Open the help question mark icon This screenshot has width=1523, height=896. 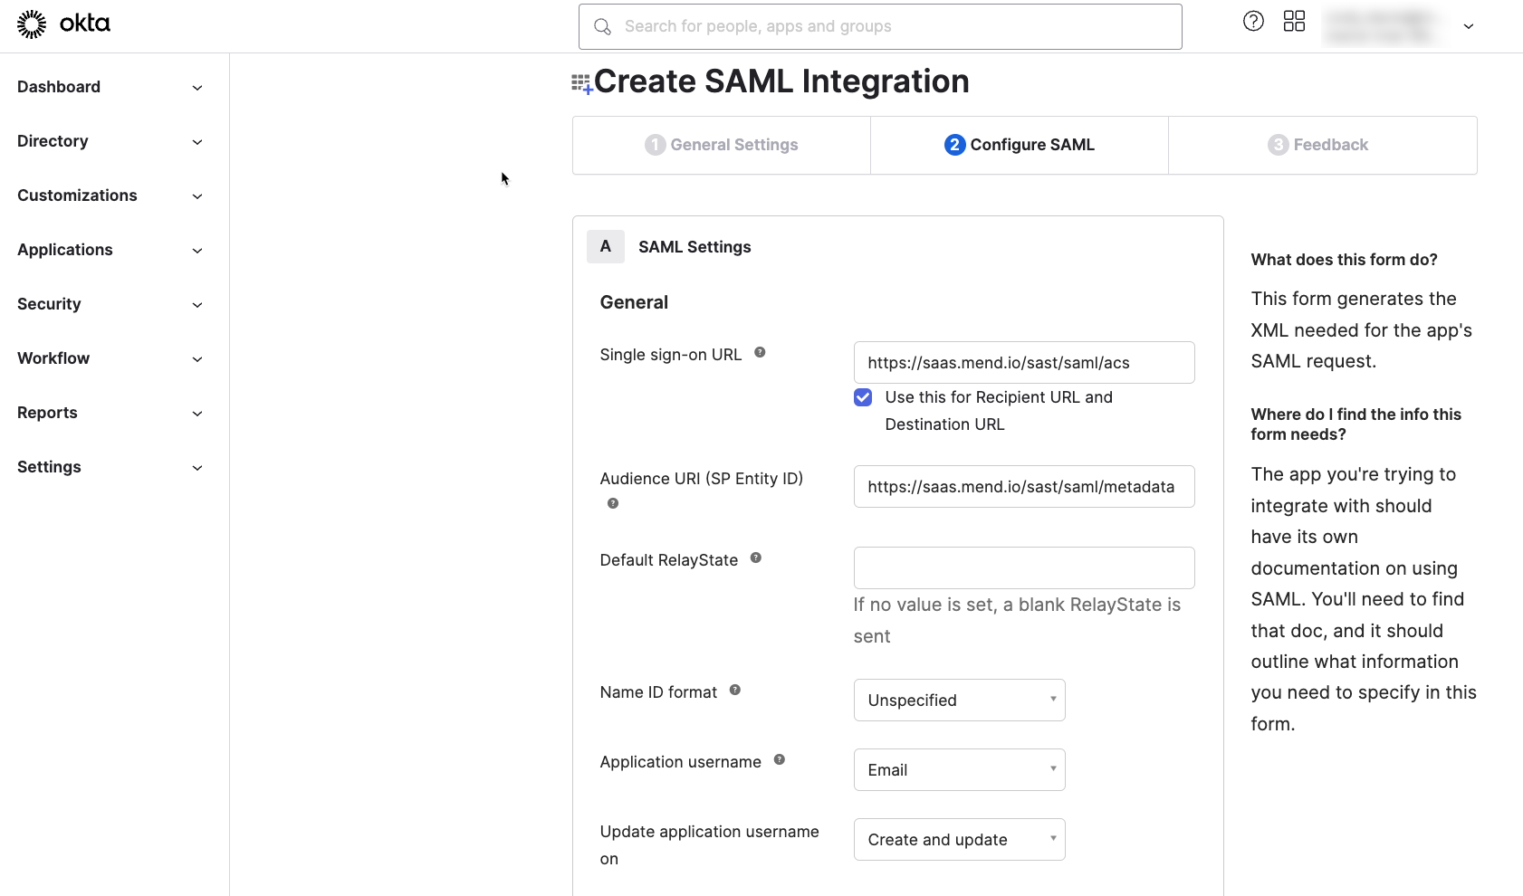(x=1253, y=22)
